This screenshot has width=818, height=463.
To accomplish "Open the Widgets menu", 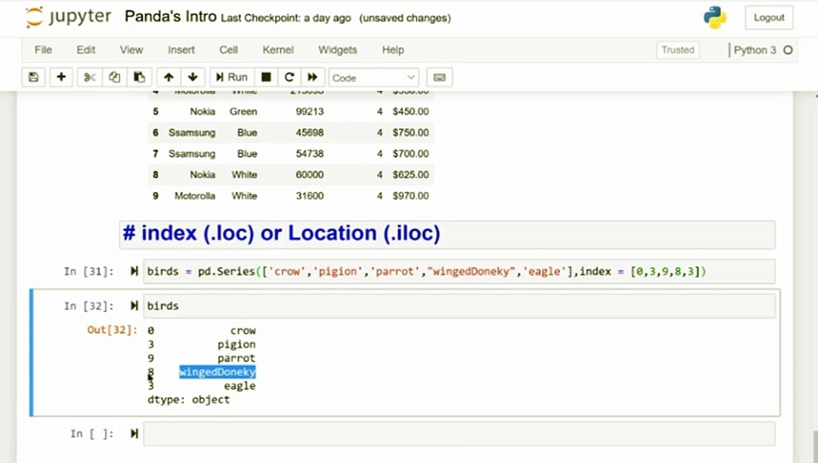I will pos(338,50).
